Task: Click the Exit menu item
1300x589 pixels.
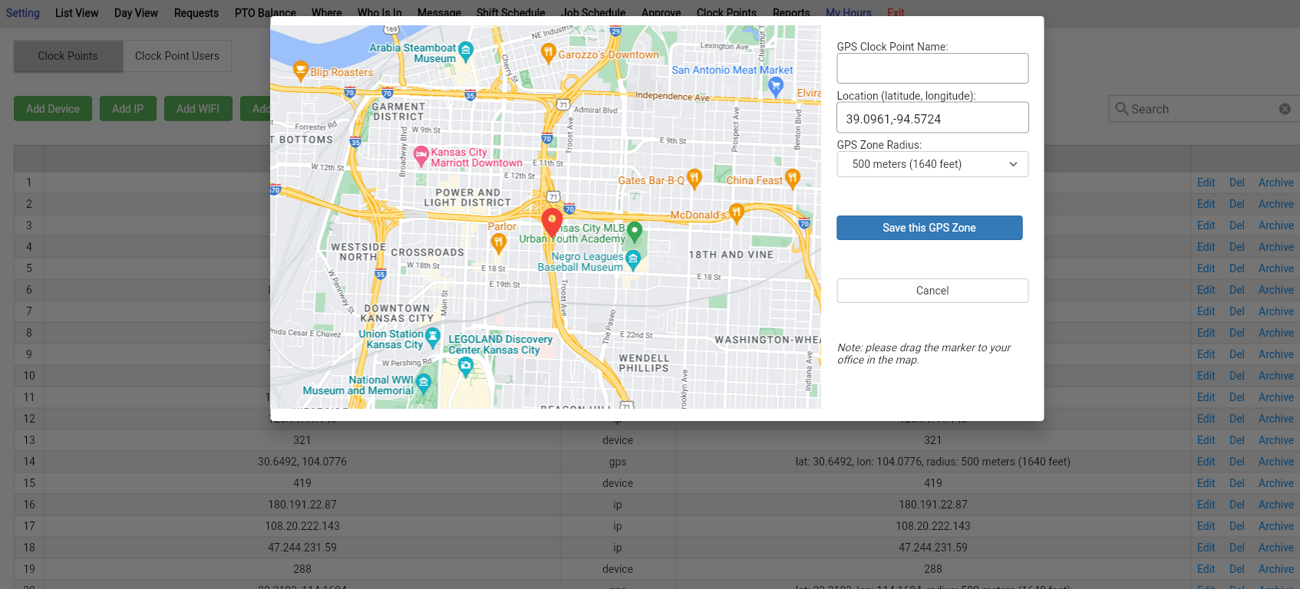Action: pyautogui.click(x=896, y=13)
